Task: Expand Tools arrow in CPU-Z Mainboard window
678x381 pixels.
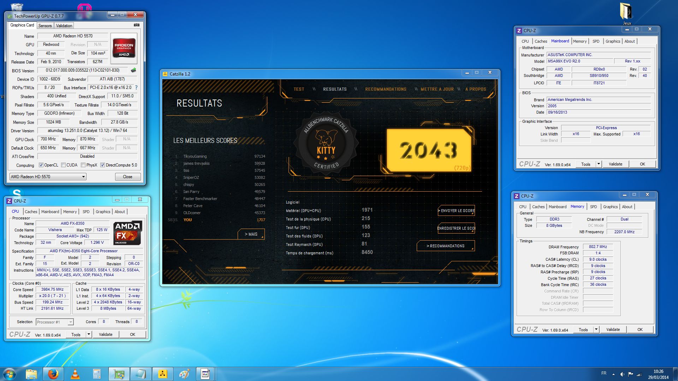Action: (599, 164)
